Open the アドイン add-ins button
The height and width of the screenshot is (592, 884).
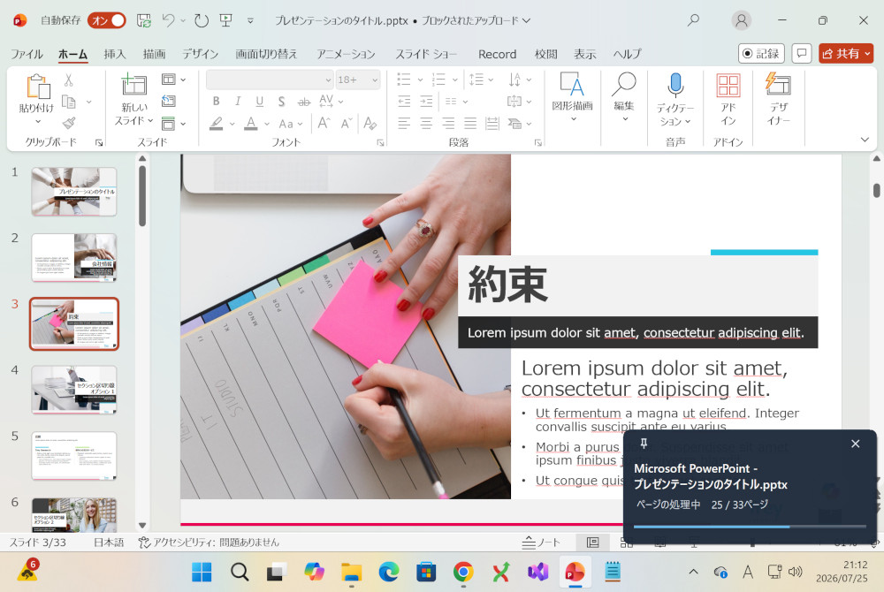(x=728, y=100)
